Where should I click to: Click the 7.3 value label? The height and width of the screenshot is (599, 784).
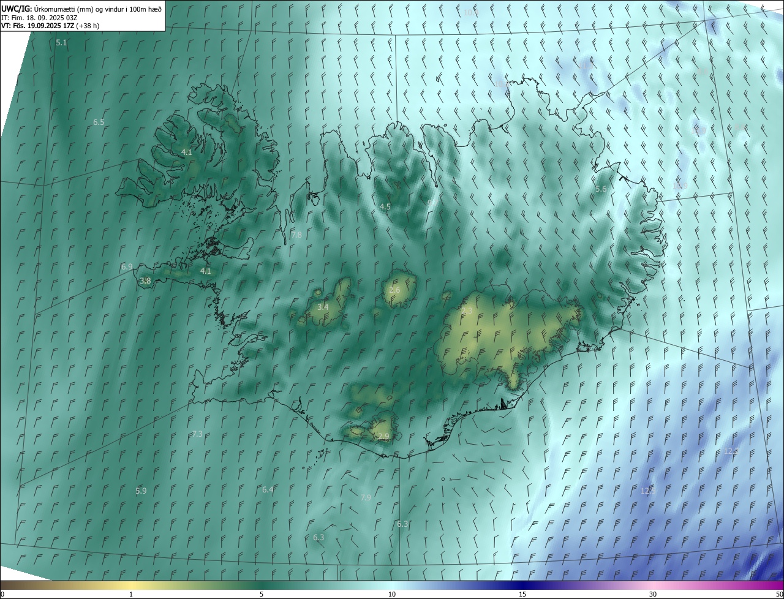197,434
